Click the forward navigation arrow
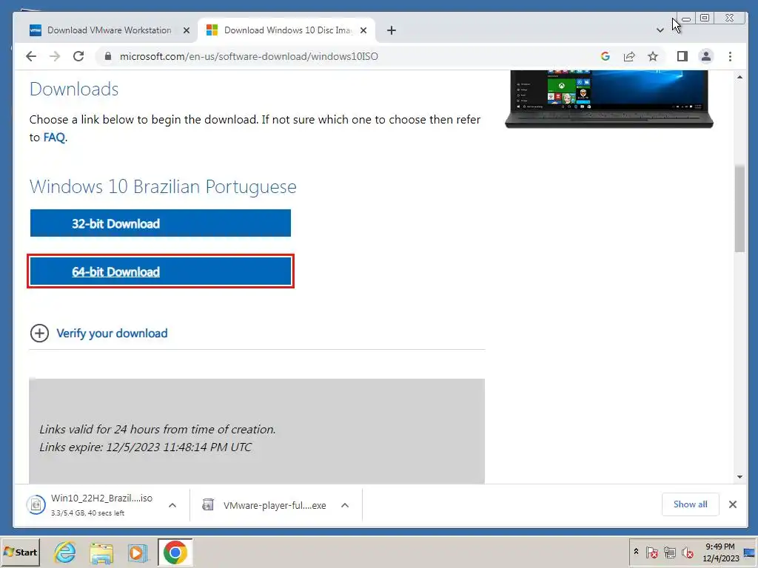Viewport: 758px width, 568px height. click(x=55, y=56)
